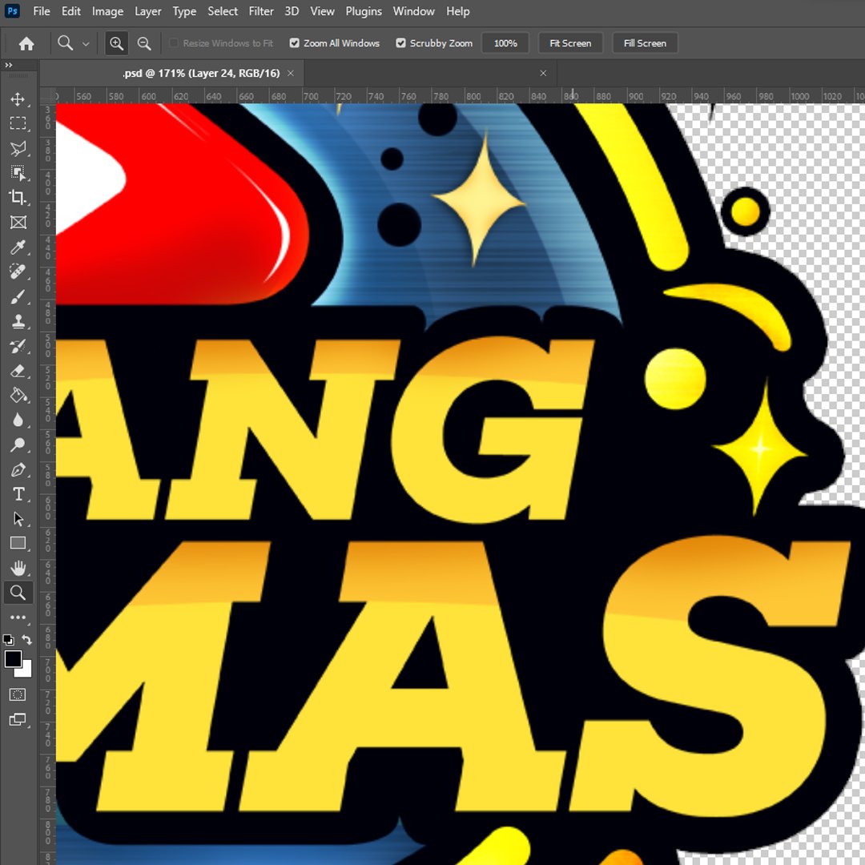865x865 pixels.
Task: Disable Scrubby Zoom
Action: point(400,42)
